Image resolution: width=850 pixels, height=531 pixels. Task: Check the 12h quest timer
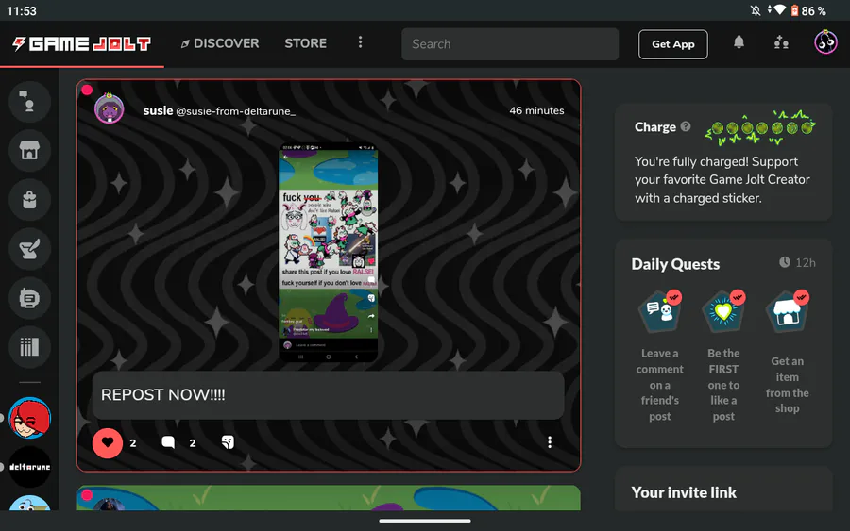797,262
